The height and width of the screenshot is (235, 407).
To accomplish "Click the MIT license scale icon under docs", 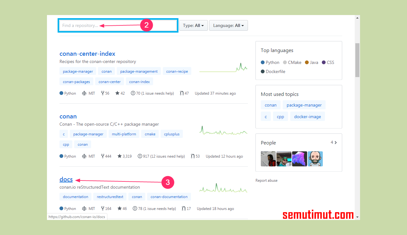I will [x=84, y=208].
